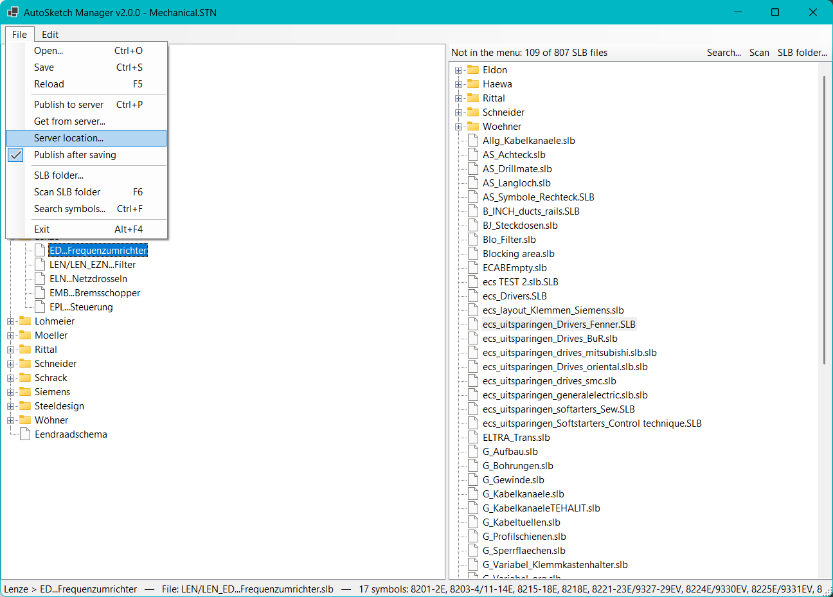Expand the Woehner folder node
The height and width of the screenshot is (597, 833).
click(x=459, y=127)
